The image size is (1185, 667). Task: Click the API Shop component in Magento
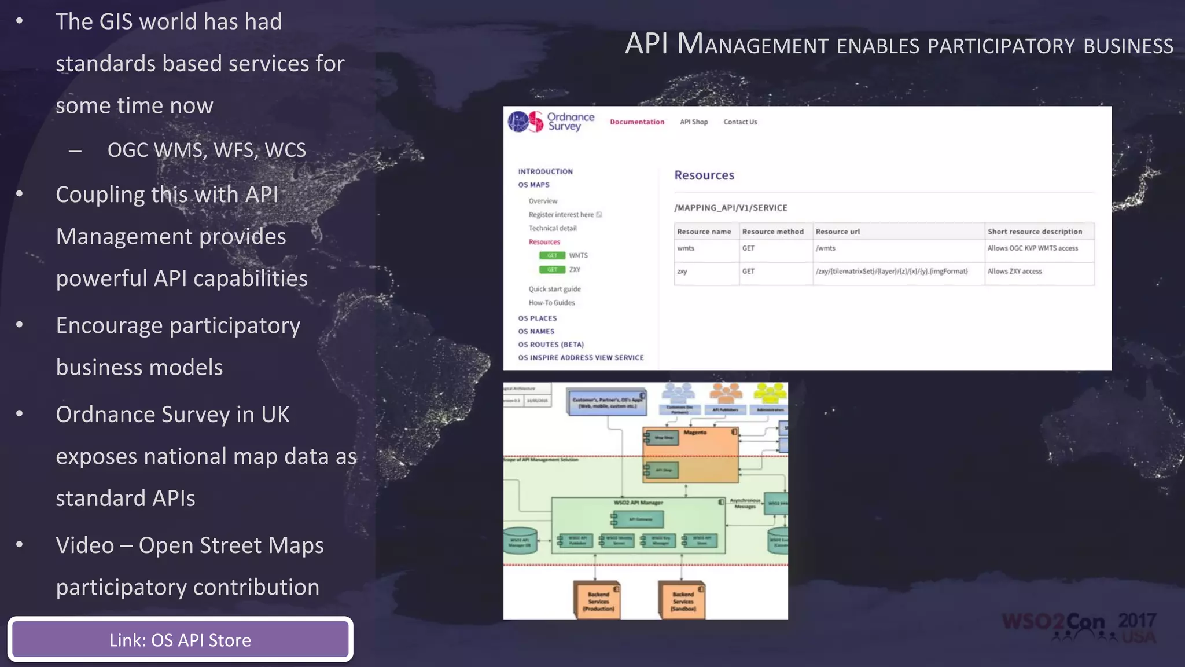click(662, 470)
